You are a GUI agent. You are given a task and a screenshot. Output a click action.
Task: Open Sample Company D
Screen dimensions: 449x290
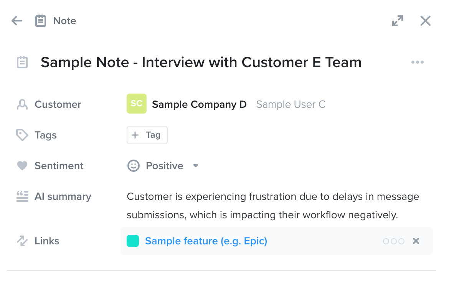(199, 104)
